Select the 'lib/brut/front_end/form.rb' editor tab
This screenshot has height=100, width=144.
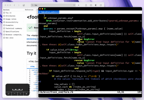click(x=49, y=12)
